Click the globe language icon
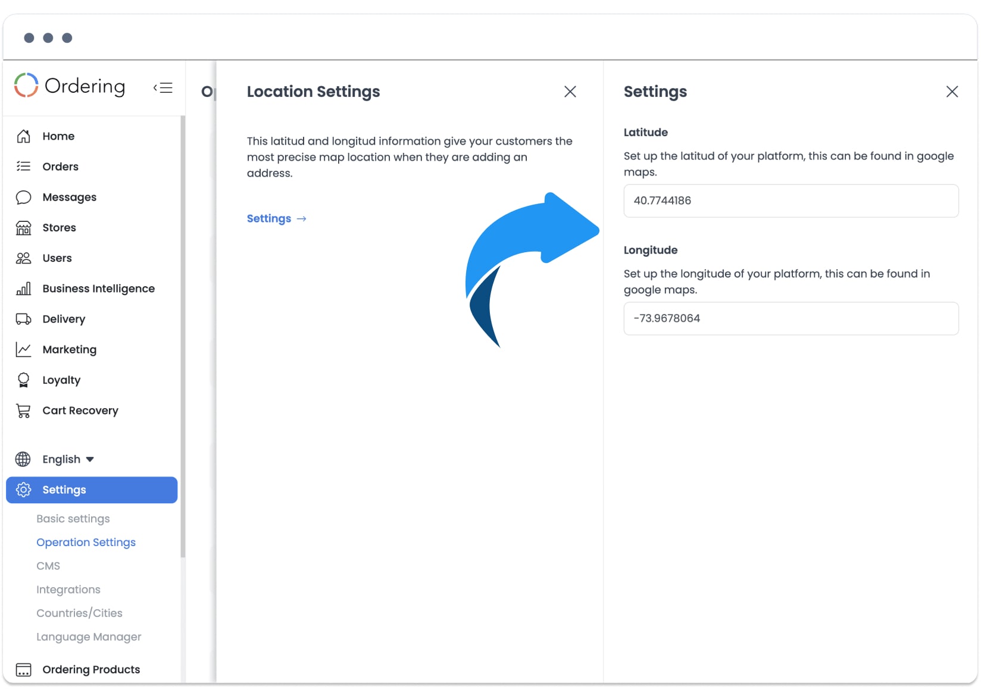The width and height of the screenshot is (981, 693). click(23, 459)
